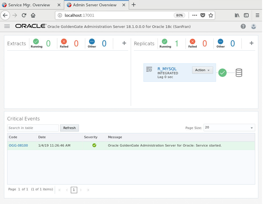Filter Extracts by Failed status
Screen dimensions: 263x204
(x=64, y=43)
